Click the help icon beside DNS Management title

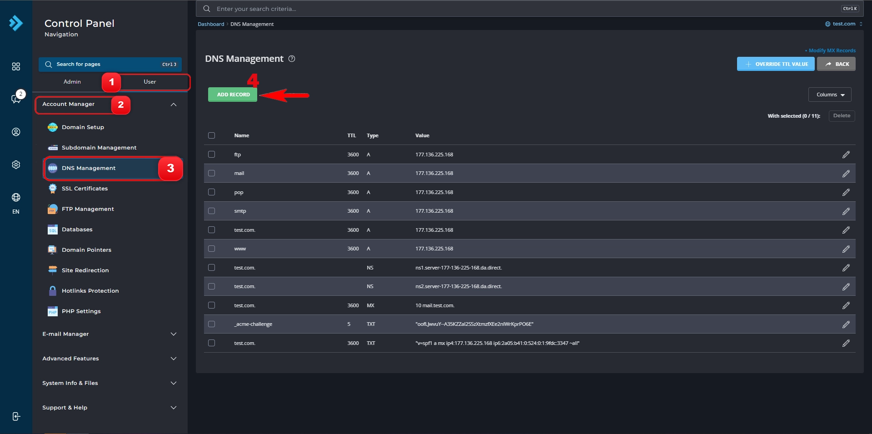[x=292, y=59]
